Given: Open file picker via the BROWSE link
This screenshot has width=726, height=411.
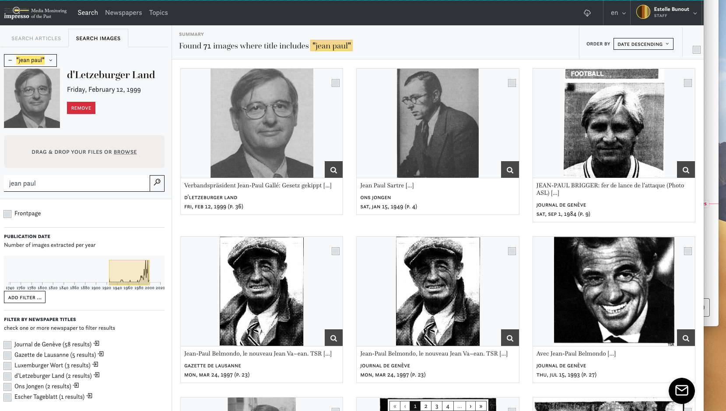Looking at the screenshot, I should (125, 152).
